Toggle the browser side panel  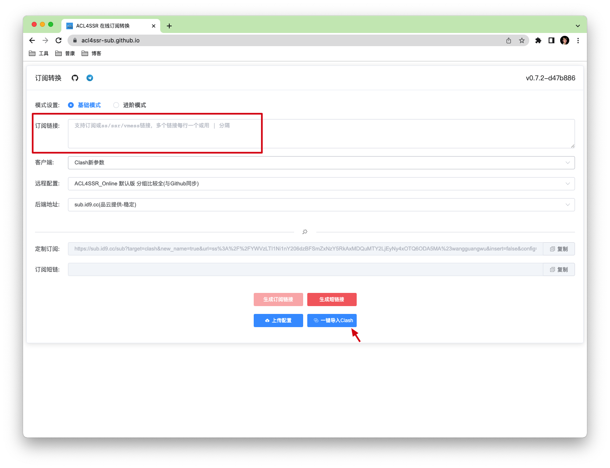tap(552, 40)
